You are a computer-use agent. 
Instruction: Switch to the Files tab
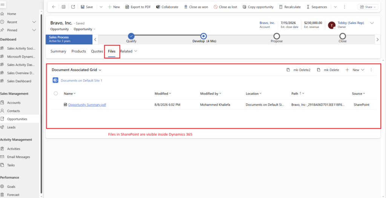pyautogui.click(x=112, y=51)
